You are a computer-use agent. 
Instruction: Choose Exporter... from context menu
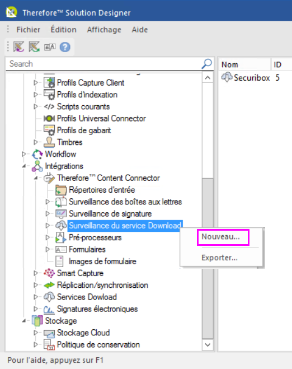click(x=221, y=258)
